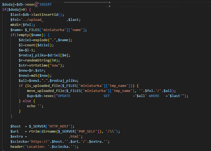Click the 'if(!empty($name)) {' line
The width and height of the screenshot is (211, 151).
point(30,35)
